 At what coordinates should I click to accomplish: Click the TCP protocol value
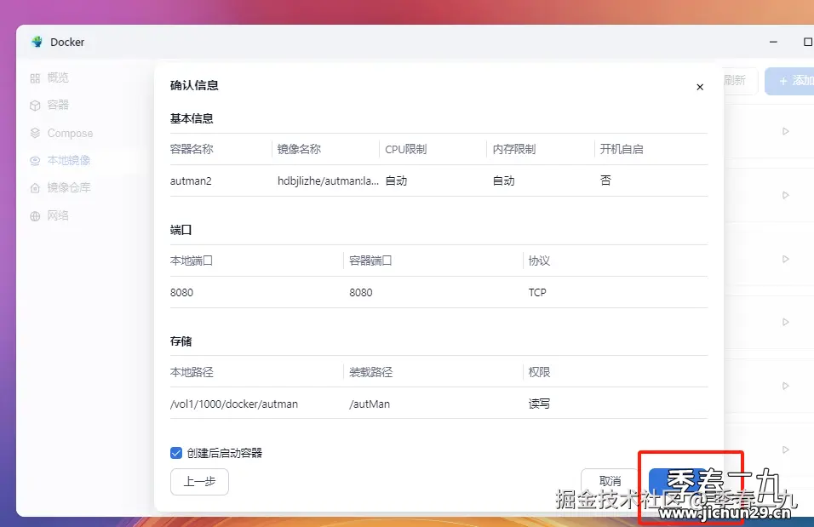coord(537,292)
